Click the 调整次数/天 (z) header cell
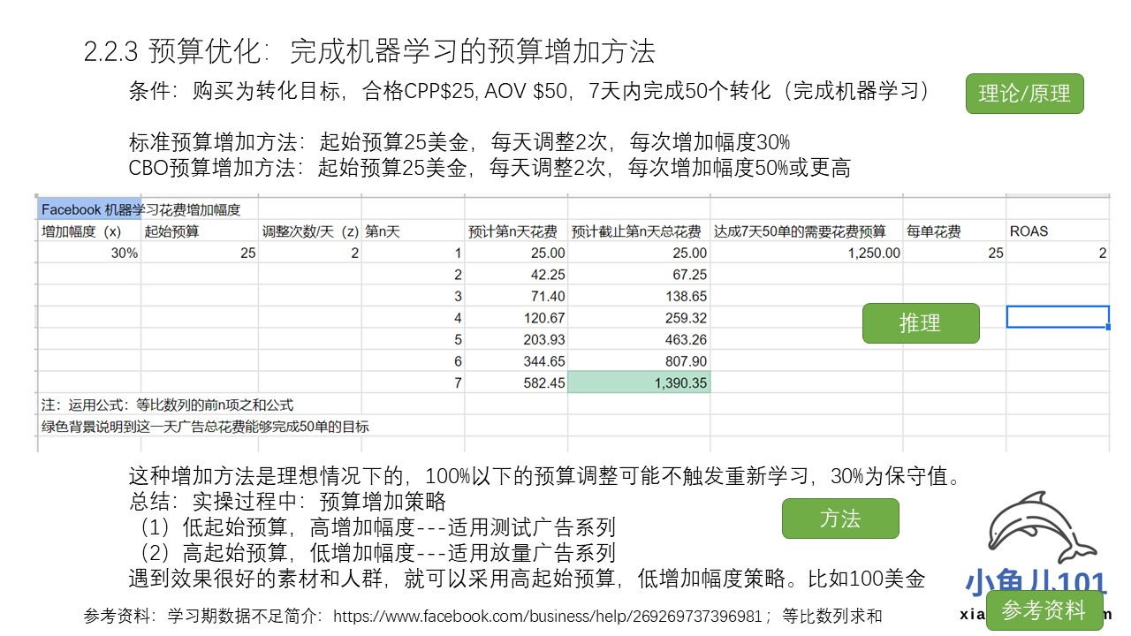1131x636 pixels. pyautogui.click(x=309, y=231)
